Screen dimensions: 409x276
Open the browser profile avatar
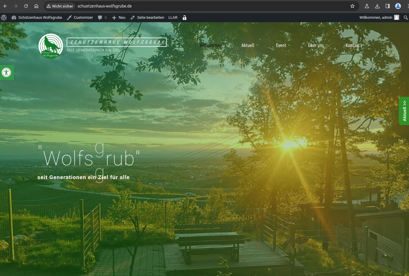[x=398, y=6]
